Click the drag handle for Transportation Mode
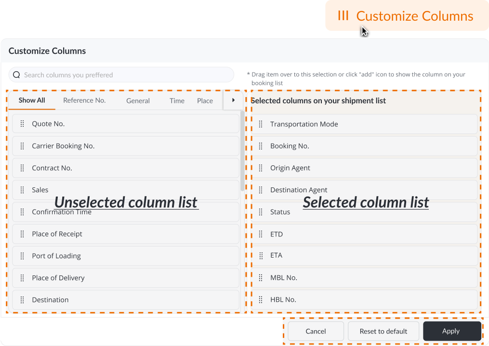This screenshot has width=489, height=346. [x=261, y=124]
